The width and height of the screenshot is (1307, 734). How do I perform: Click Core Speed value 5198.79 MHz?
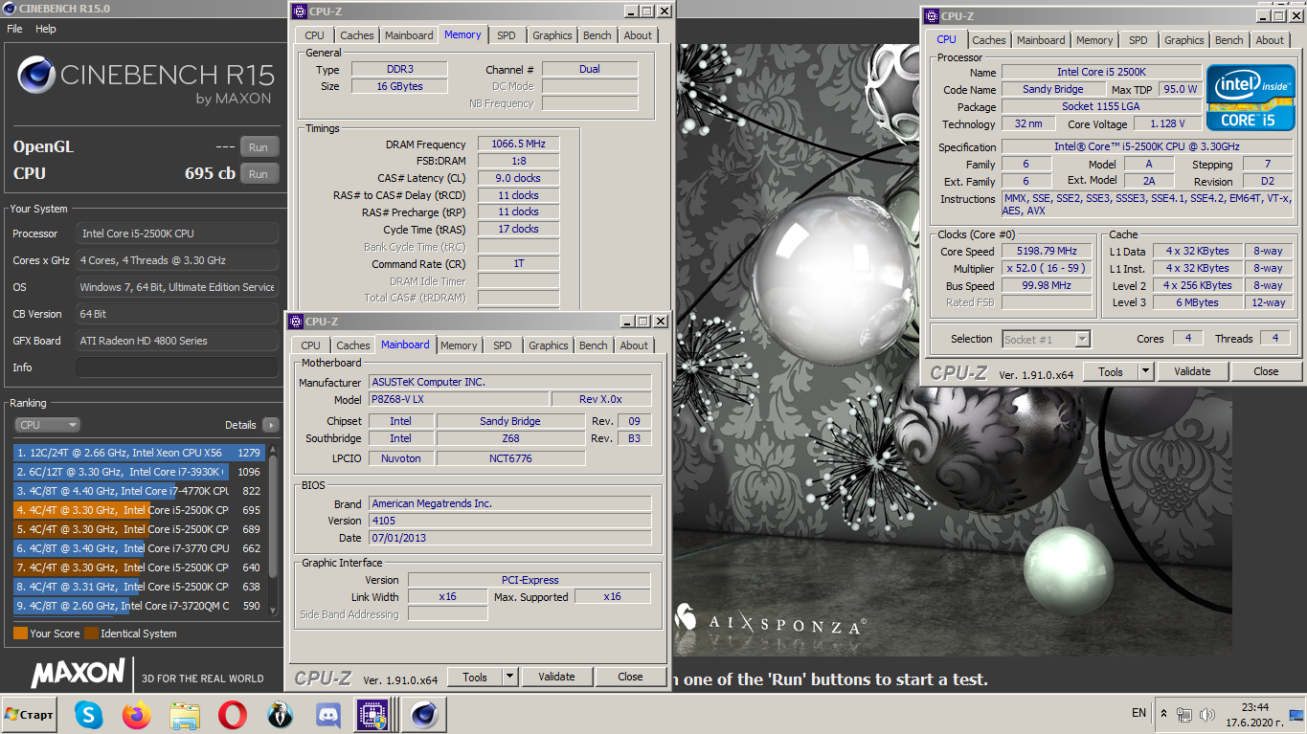(x=1047, y=251)
